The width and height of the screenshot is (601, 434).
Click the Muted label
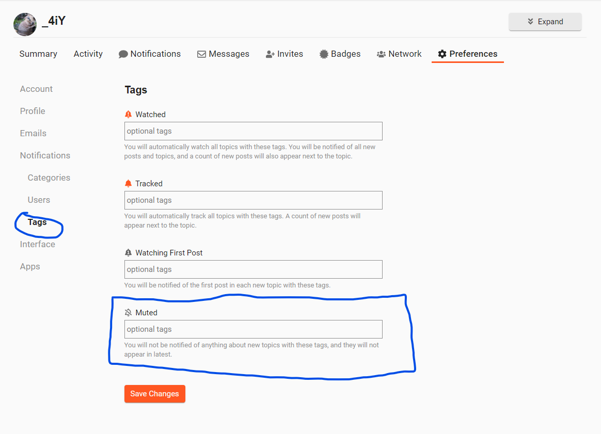coord(147,313)
